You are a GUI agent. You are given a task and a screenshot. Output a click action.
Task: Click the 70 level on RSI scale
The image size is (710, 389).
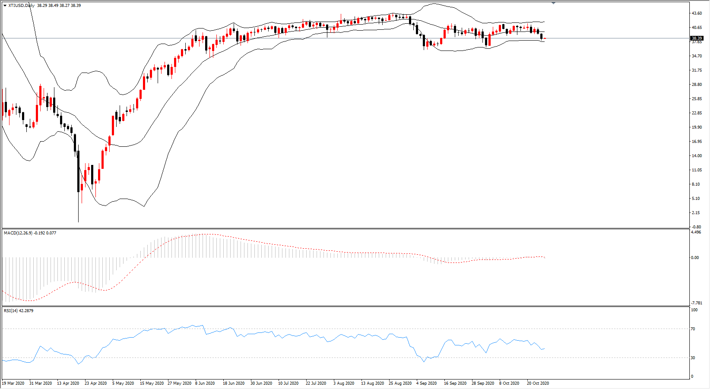pyautogui.click(x=693, y=329)
